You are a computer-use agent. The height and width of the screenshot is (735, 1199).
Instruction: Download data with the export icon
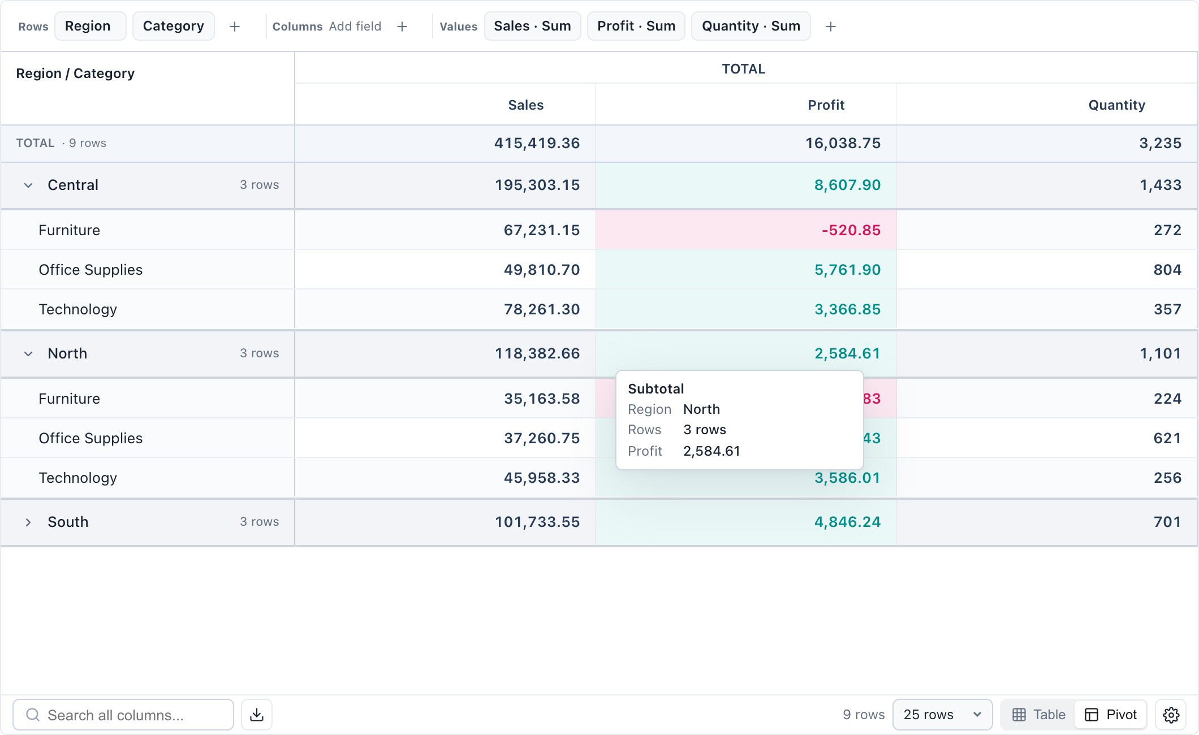257,715
